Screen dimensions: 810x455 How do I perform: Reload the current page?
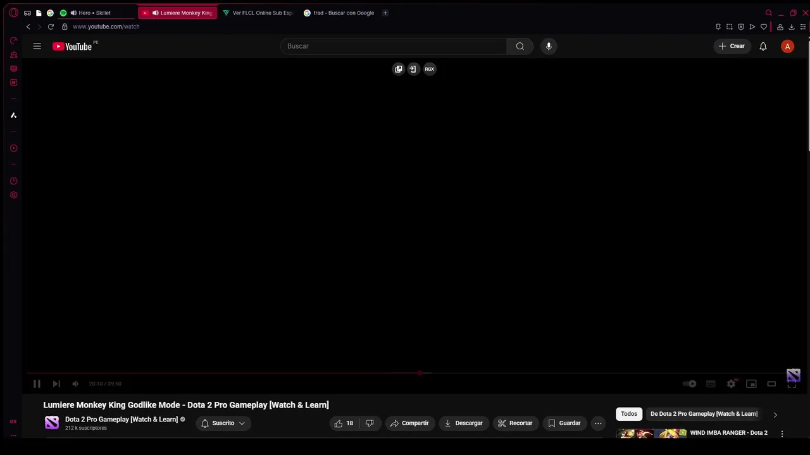(x=51, y=27)
